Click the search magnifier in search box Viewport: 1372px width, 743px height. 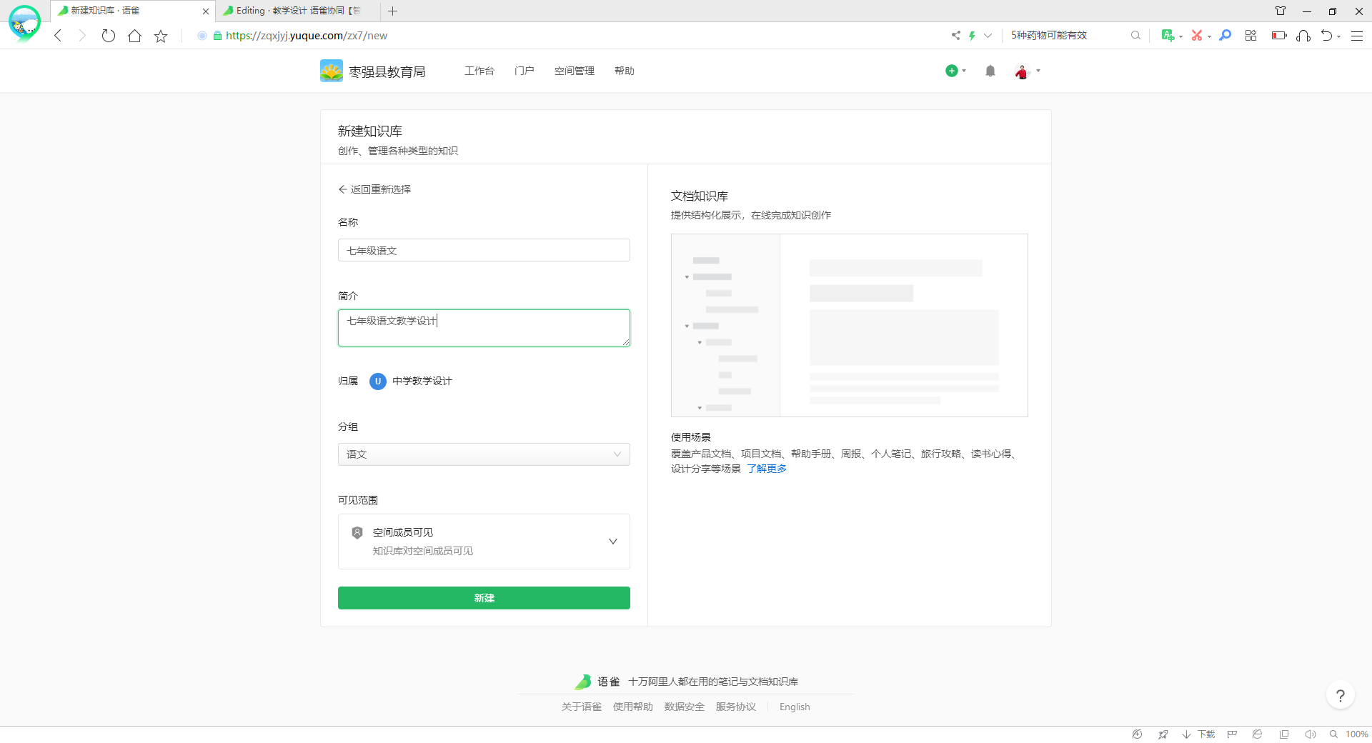pos(1135,35)
